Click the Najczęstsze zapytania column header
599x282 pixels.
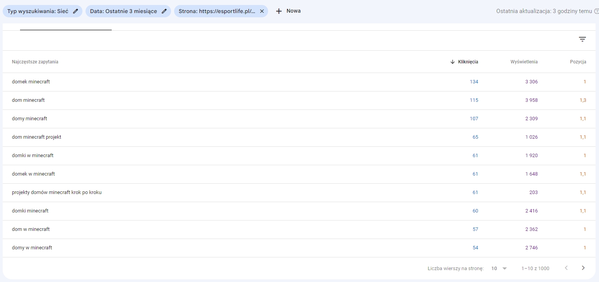point(35,62)
